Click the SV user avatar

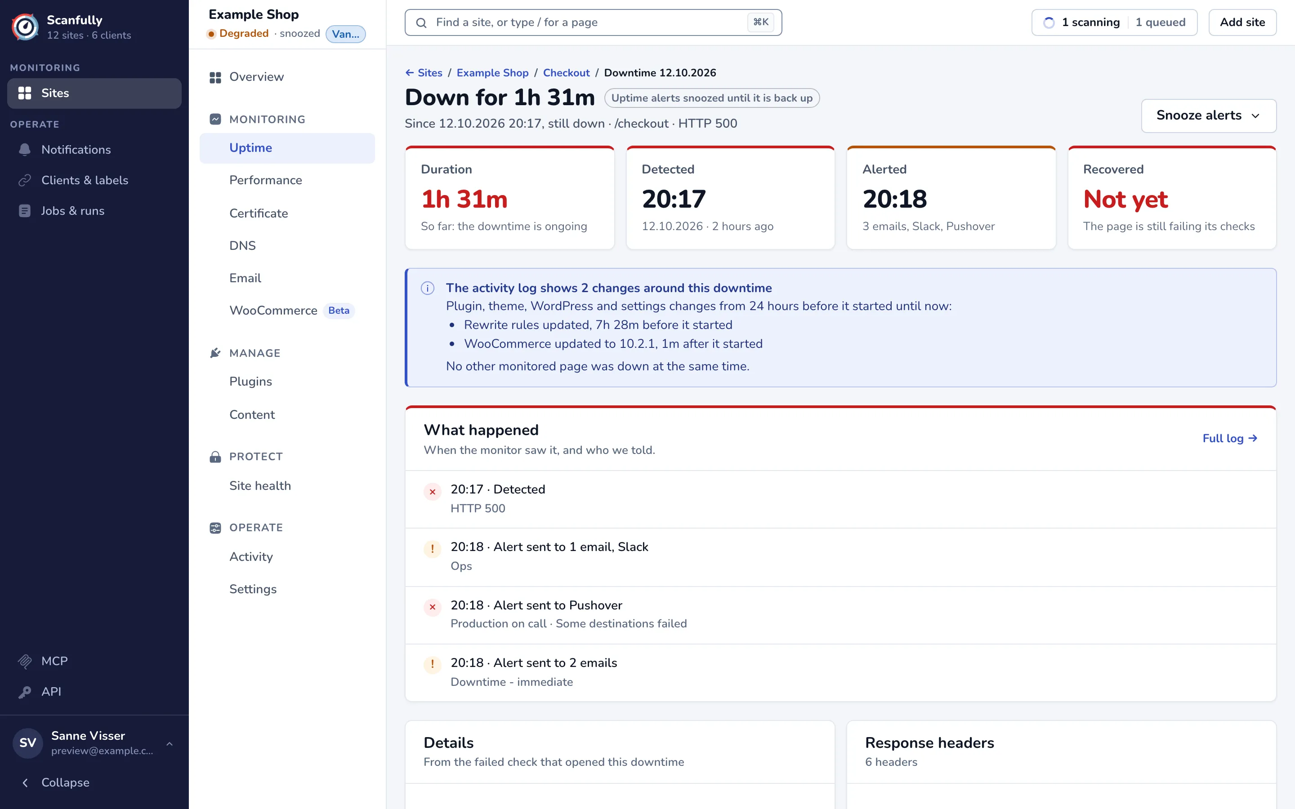point(28,742)
